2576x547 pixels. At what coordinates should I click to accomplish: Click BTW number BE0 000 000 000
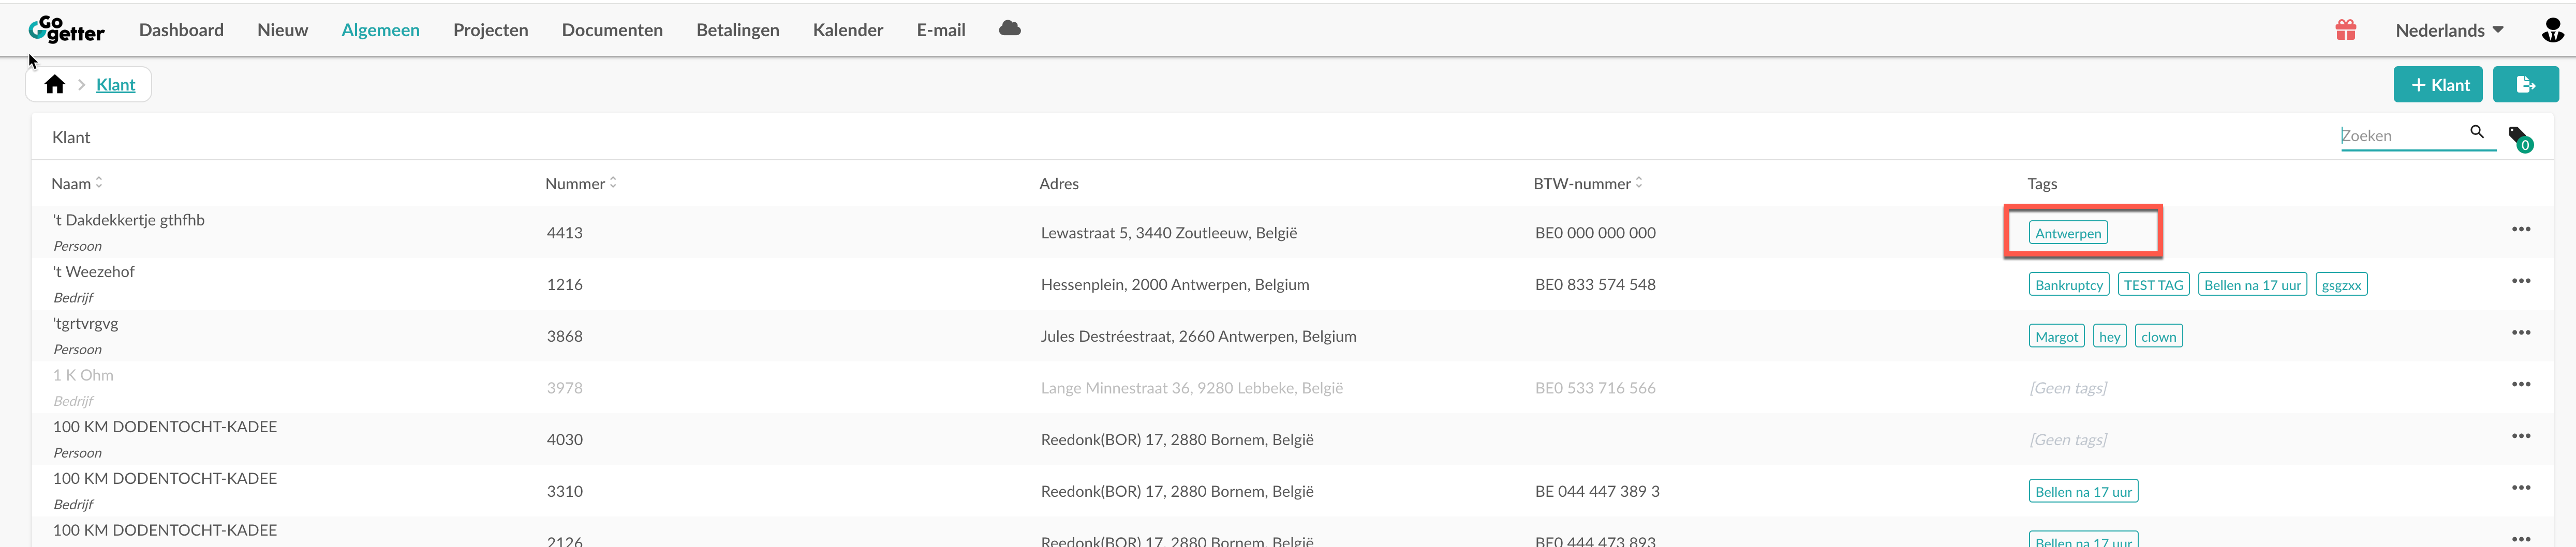pyautogui.click(x=1595, y=233)
